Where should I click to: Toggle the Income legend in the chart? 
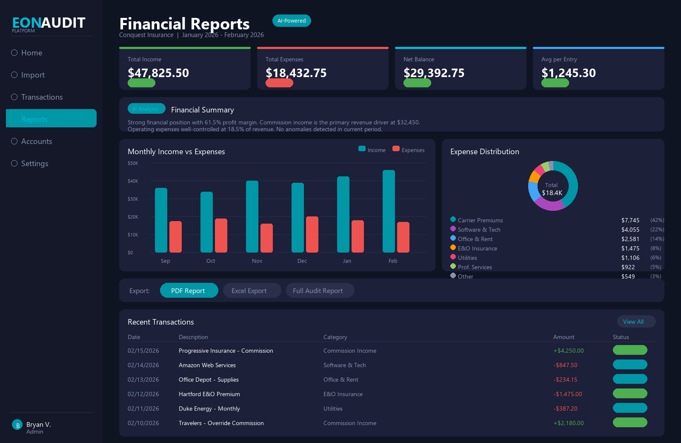(x=372, y=150)
